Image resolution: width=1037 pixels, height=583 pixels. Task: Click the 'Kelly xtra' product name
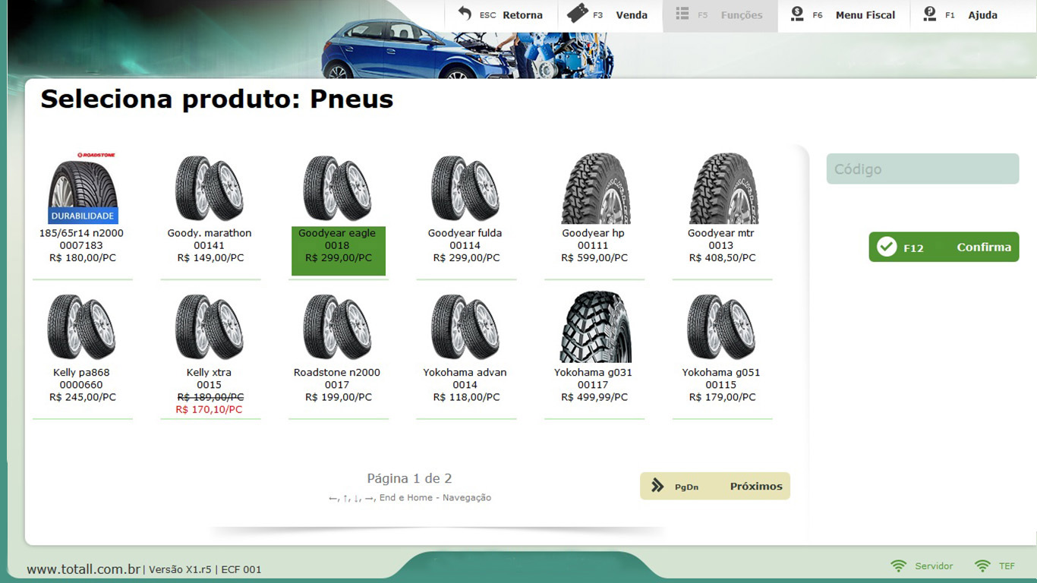click(209, 373)
